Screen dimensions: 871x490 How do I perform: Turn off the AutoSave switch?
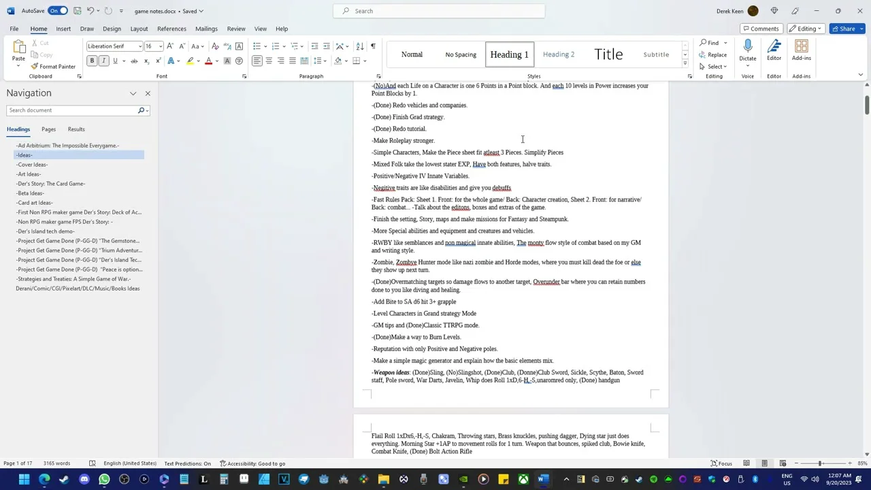pyautogui.click(x=58, y=11)
